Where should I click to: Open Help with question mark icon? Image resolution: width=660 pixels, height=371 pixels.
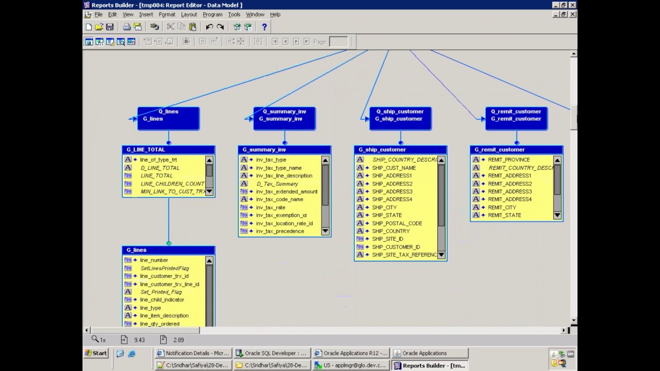pos(265,27)
